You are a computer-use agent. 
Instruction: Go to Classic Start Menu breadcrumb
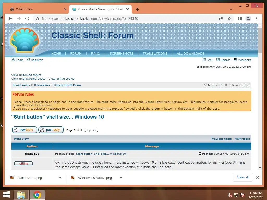(x=67, y=85)
